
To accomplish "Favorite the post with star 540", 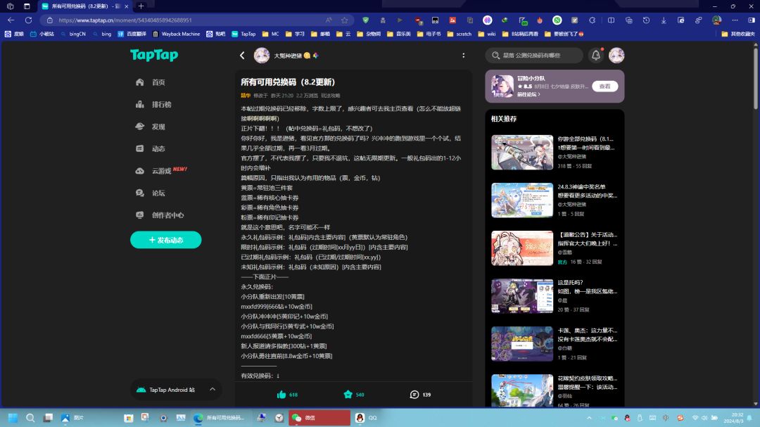I will point(354,395).
